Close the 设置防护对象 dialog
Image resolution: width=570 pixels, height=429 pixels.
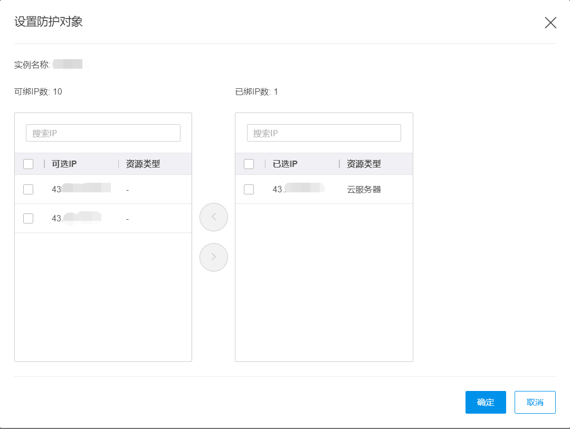(x=550, y=23)
